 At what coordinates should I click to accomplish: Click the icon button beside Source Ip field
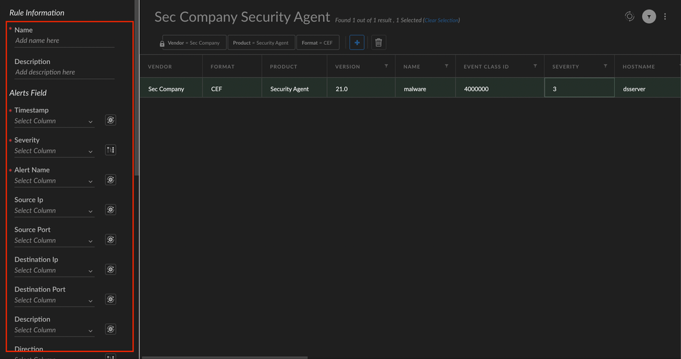tap(110, 210)
